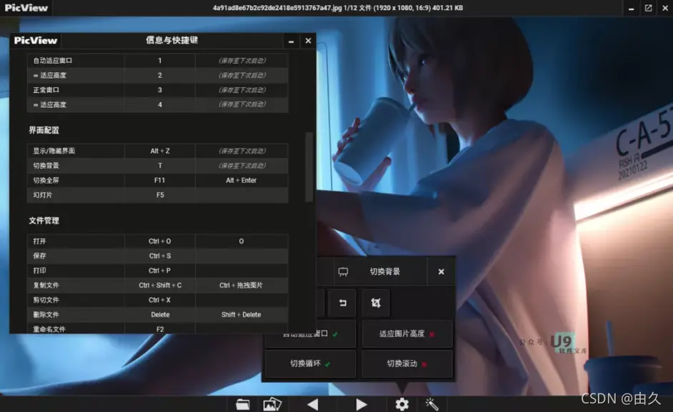Screen dimensions: 673x412
Task: Toggle 切换循环 option
Action: pos(310,364)
